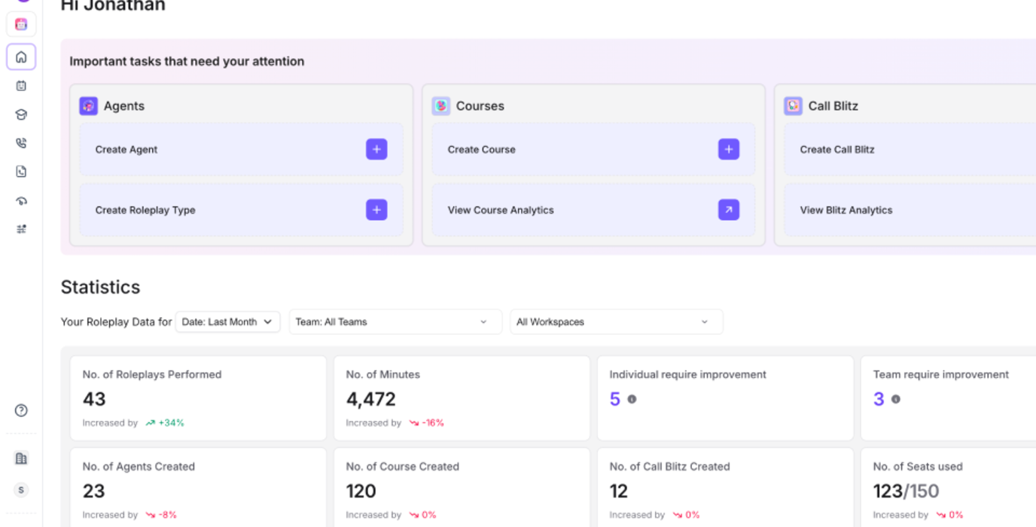
Task: Expand the All Workspaces dropdown
Action: click(616, 321)
